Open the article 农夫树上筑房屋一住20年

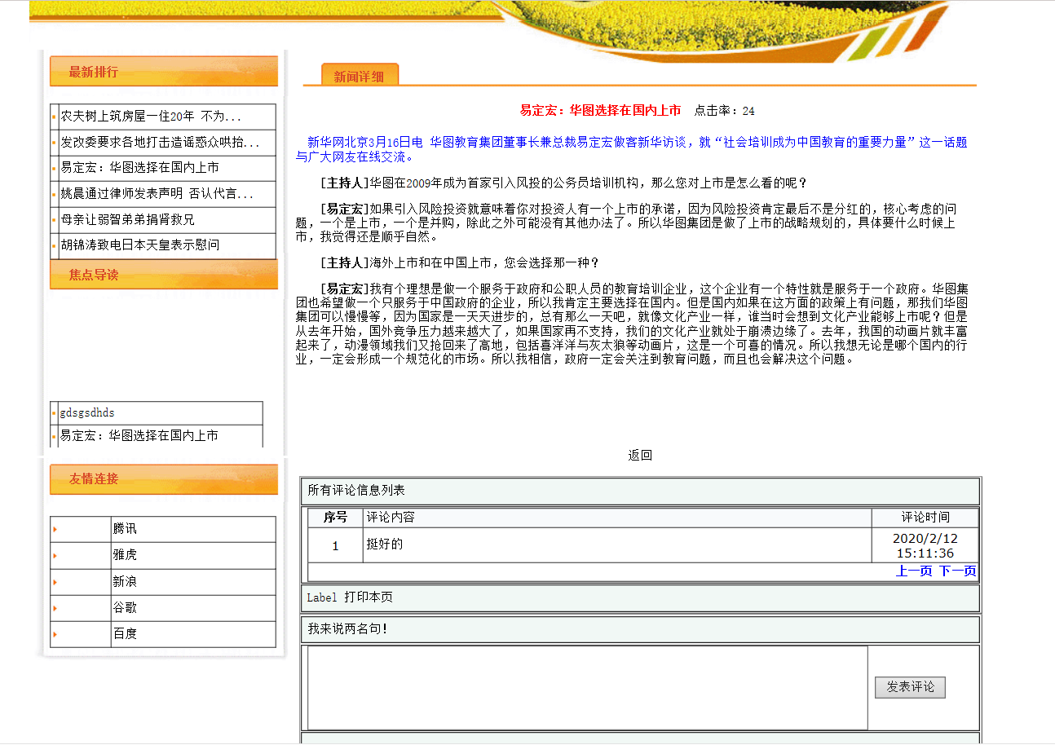tap(151, 116)
